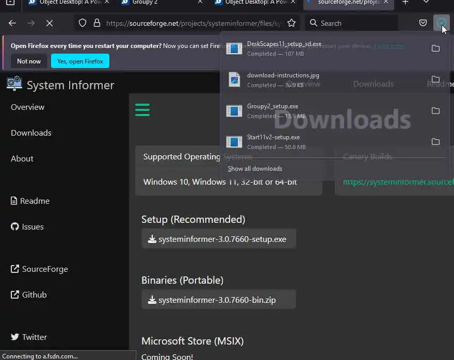This screenshot has height=360, width=454.
Task: Download systeminformer-3.0.7660-setup.exe
Action: (x=219, y=239)
